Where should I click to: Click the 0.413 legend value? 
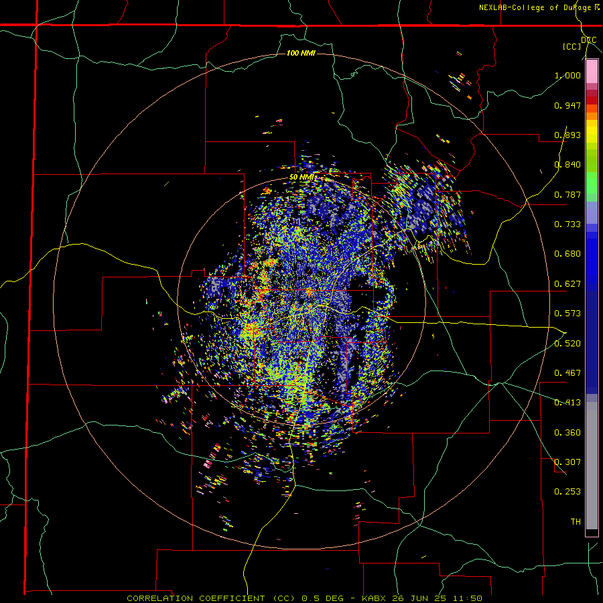567,403
